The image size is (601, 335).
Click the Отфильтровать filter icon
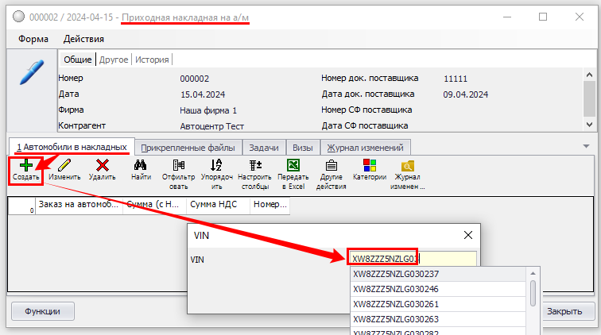point(178,165)
